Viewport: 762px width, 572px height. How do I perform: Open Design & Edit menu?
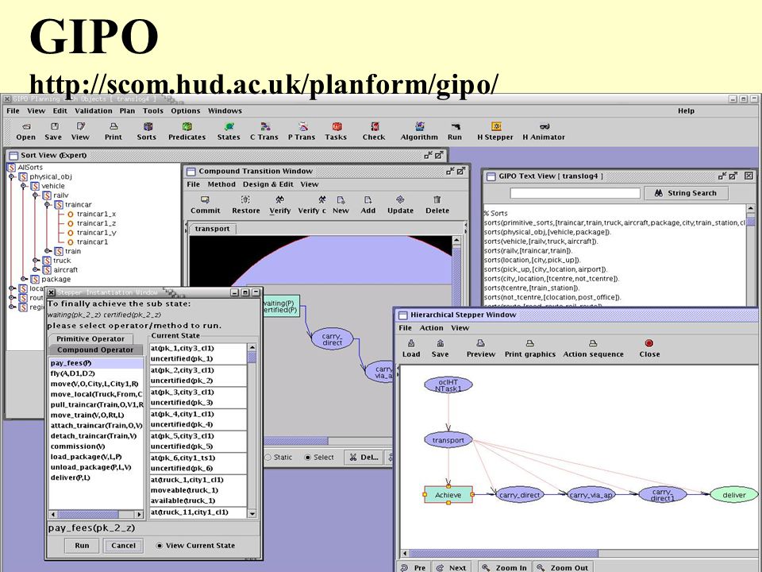[268, 184]
